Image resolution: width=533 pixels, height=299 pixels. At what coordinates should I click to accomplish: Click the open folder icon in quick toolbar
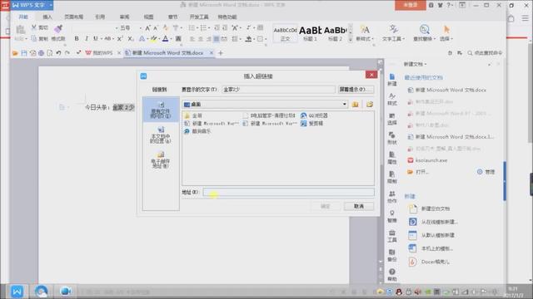tap(15, 53)
